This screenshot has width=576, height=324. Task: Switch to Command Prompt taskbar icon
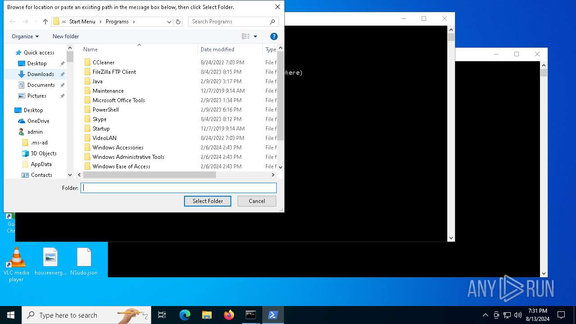[251, 315]
